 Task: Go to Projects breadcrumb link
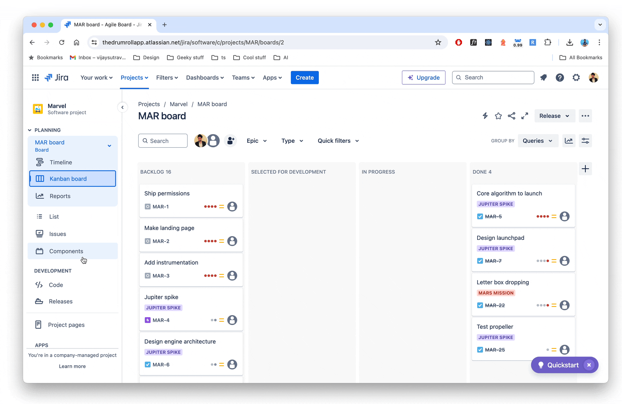(149, 104)
